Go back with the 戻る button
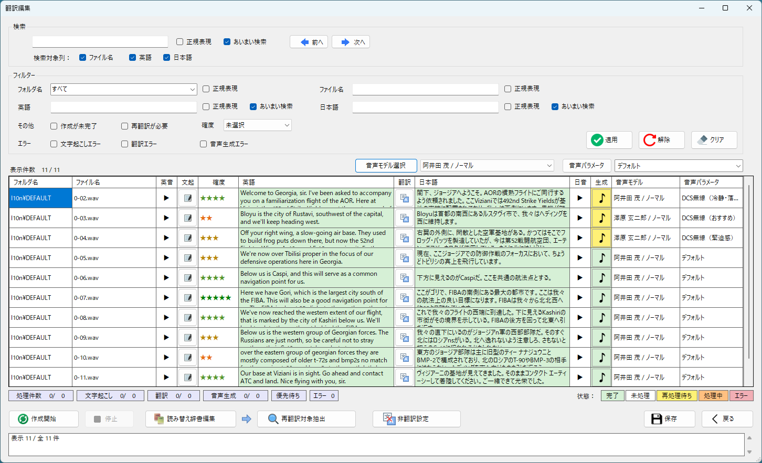Viewport: 762px width, 463px height. (x=727, y=419)
